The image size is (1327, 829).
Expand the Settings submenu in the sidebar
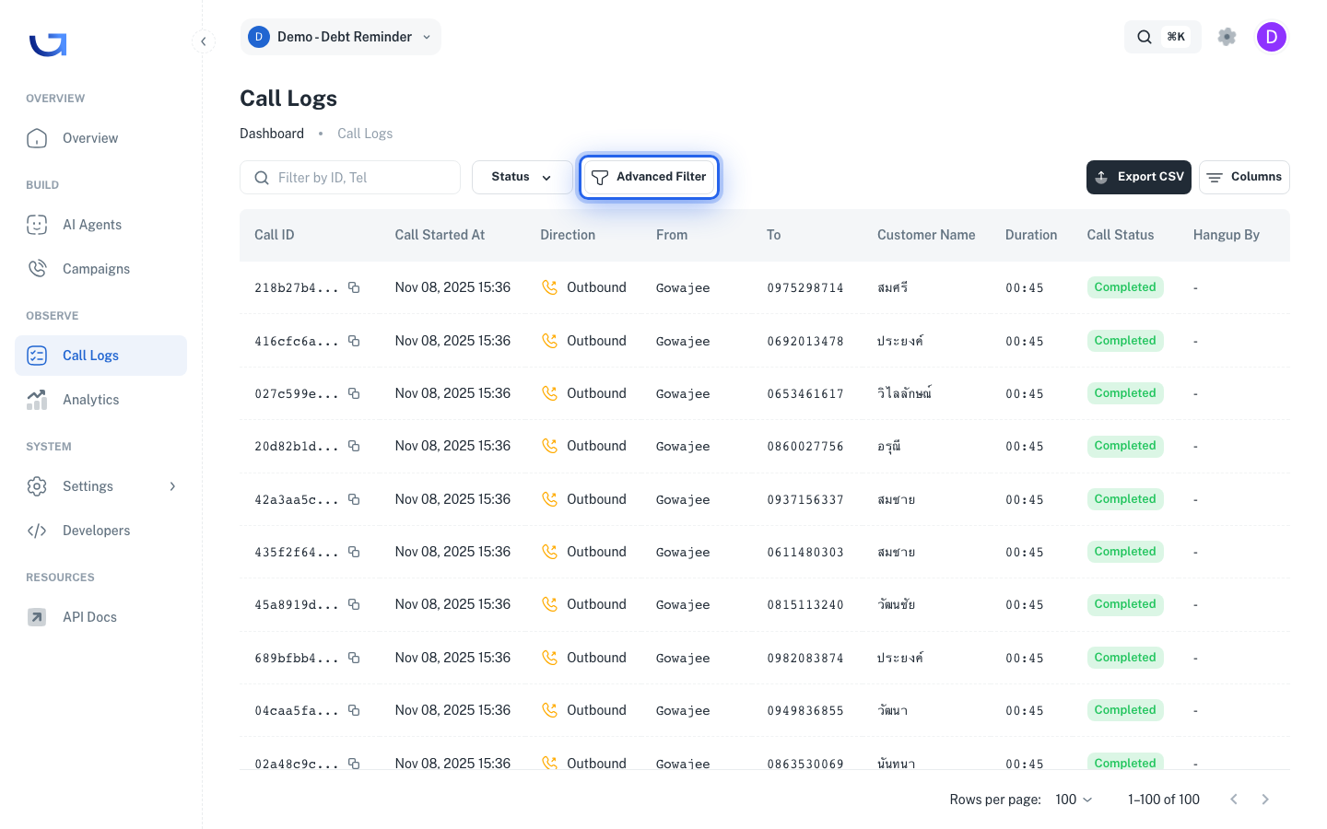[172, 486]
